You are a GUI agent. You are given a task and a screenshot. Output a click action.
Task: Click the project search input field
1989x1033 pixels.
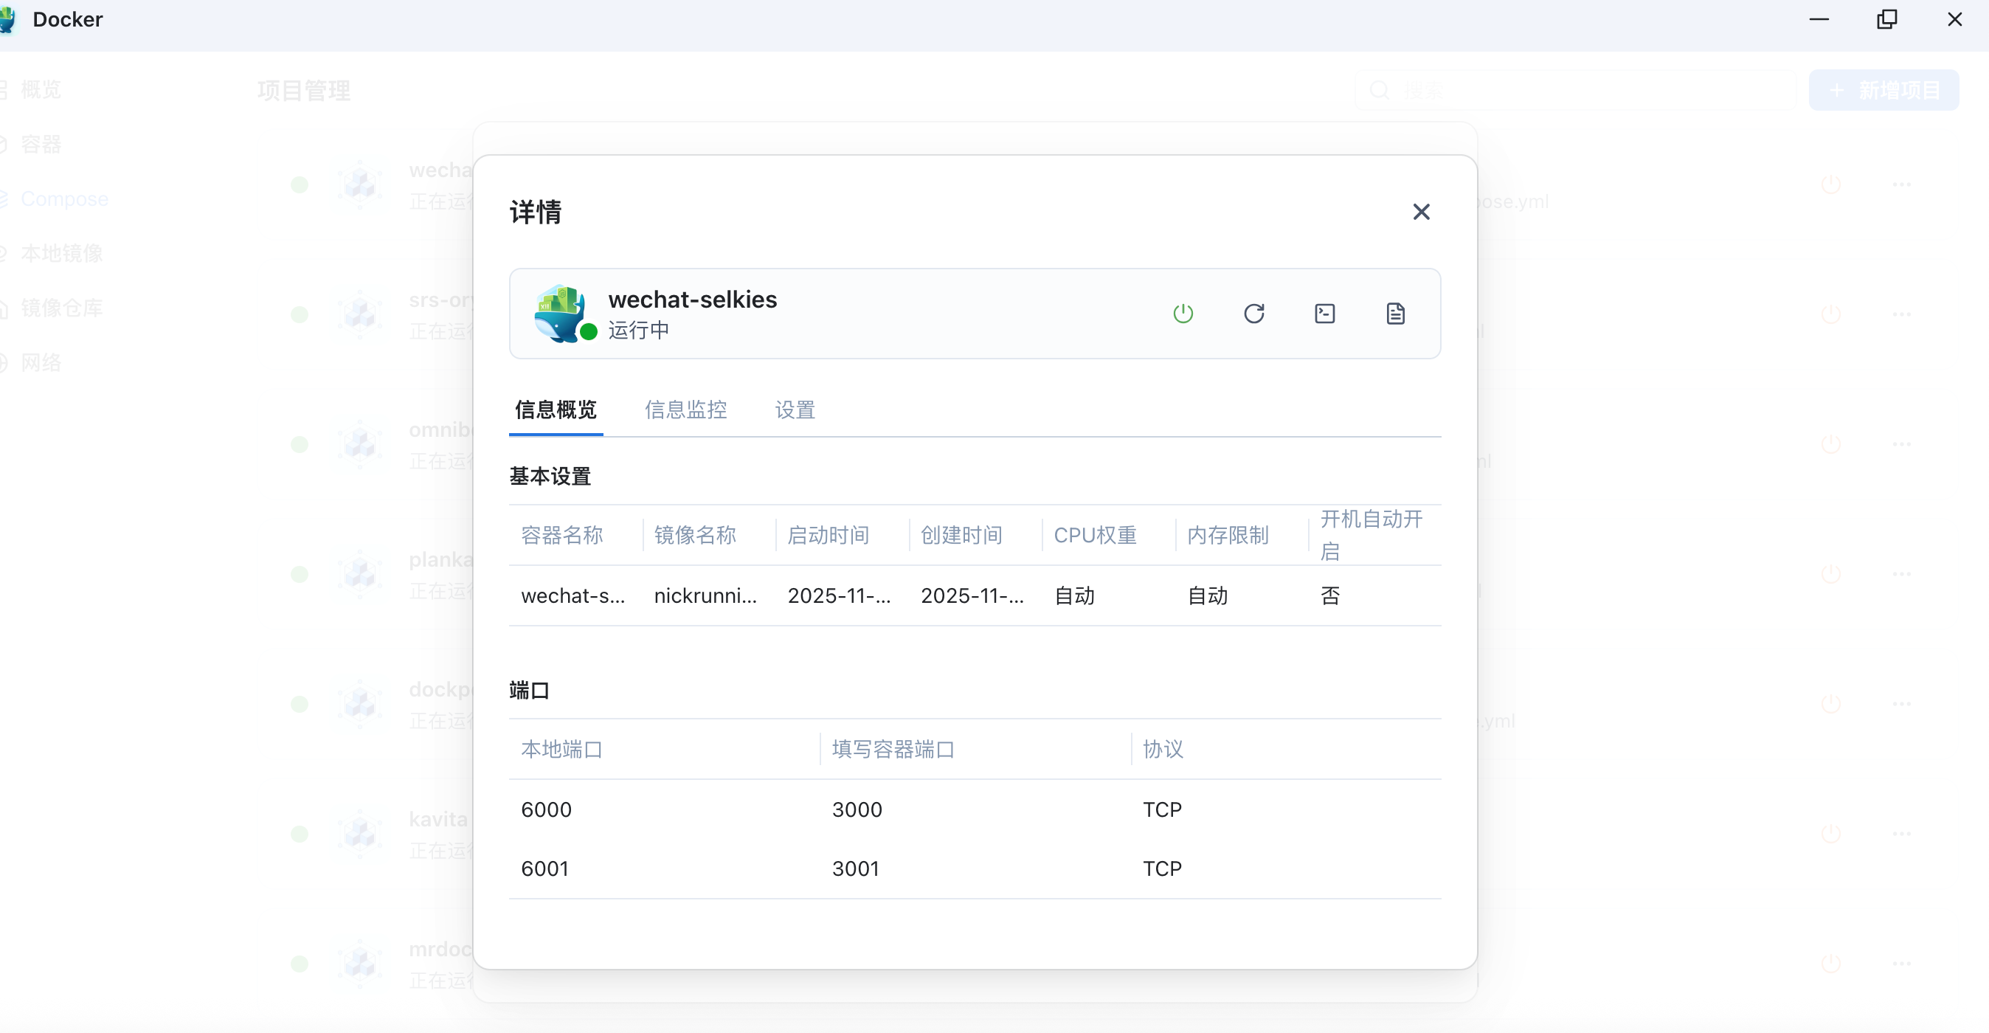click(x=1575, y=90)
